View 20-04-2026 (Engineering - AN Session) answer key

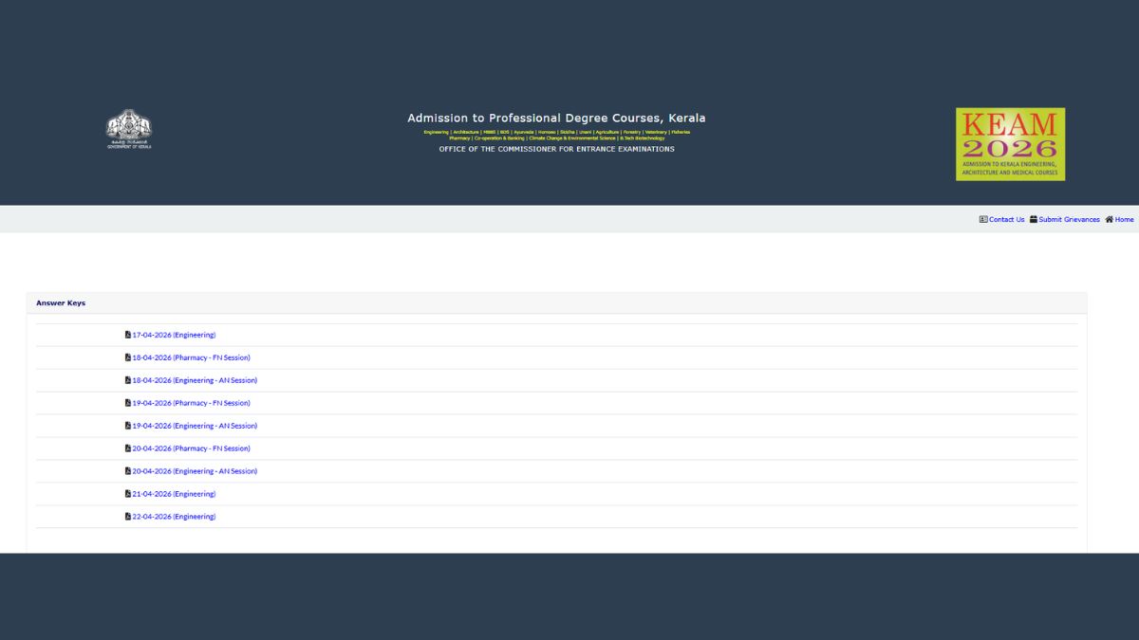pos(195,471)
